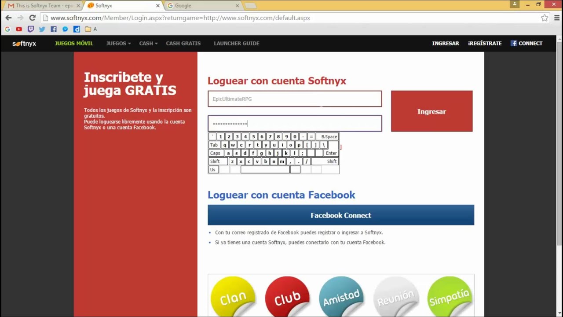The height and width of the screenshot is (317, 563).
Task: Reload the page with the refresh icon
Action: [x=32, y=18]
